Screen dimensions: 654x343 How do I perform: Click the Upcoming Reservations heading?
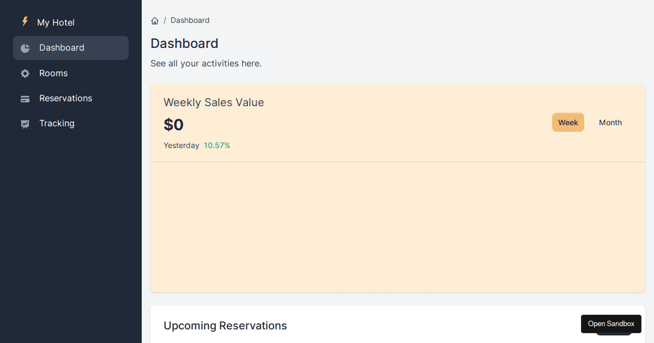(x=225, y=326)
